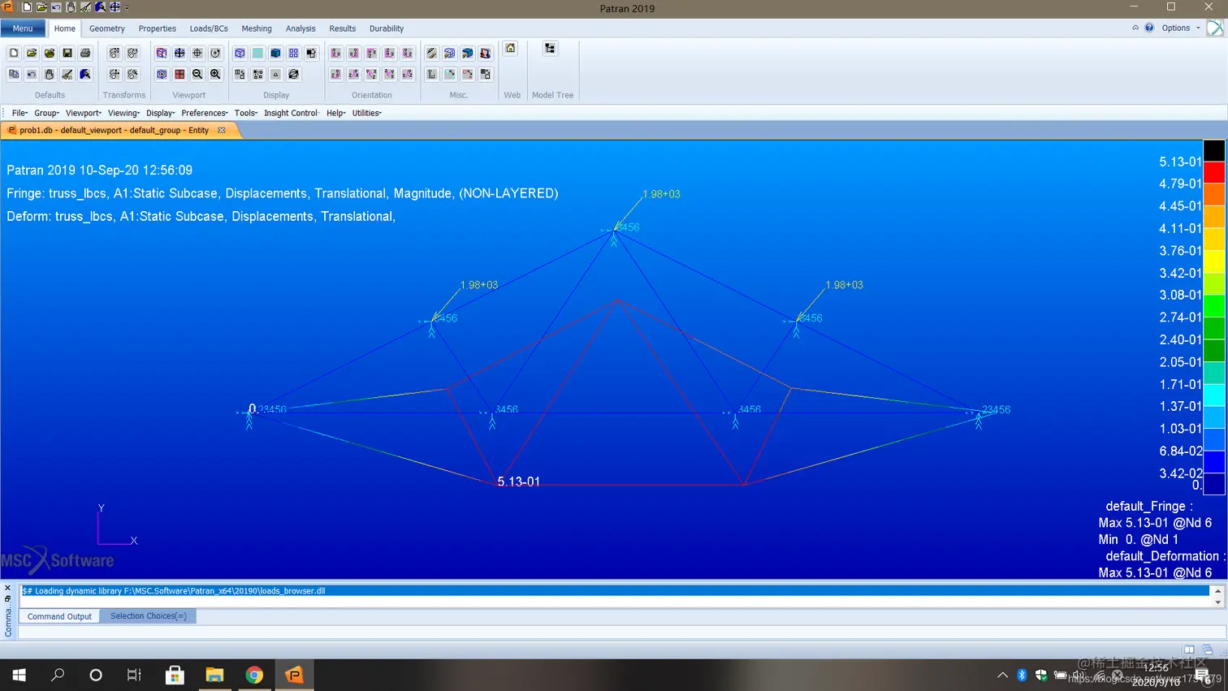Collapse the ribbon with the chevron
The width and height of the screenshot is (1228, 691).
1135,28
